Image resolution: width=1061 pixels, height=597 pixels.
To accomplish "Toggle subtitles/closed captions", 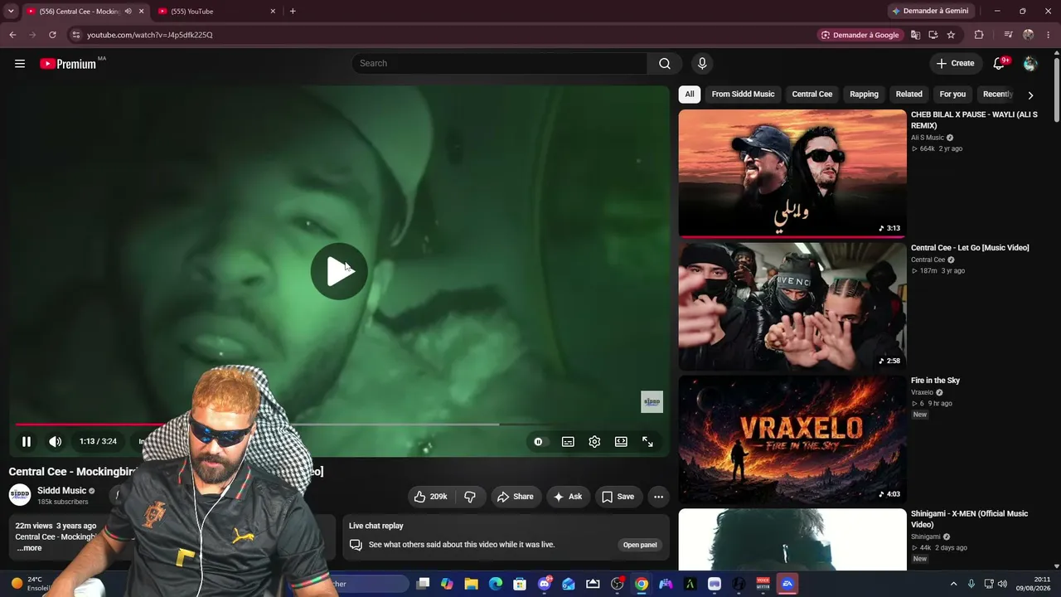I will coord(568,442).
